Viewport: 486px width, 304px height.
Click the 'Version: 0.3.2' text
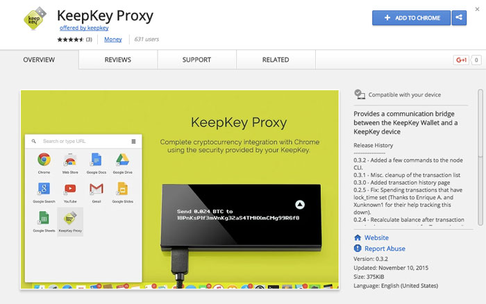click(x=371, y=259)
